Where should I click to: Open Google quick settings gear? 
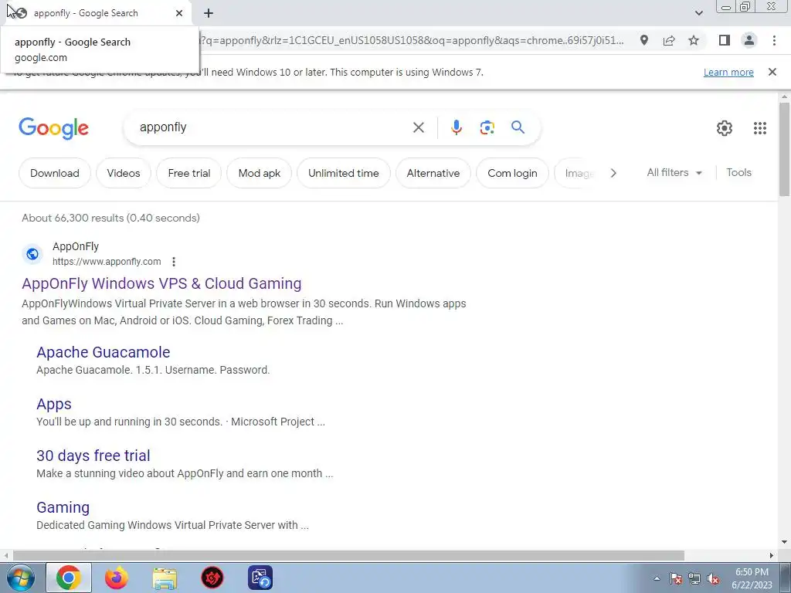(725, 128)
